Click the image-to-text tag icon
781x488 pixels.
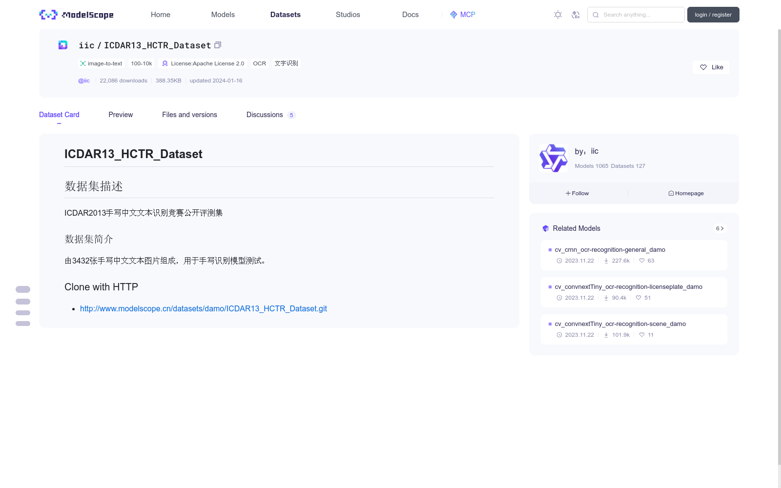83,63
